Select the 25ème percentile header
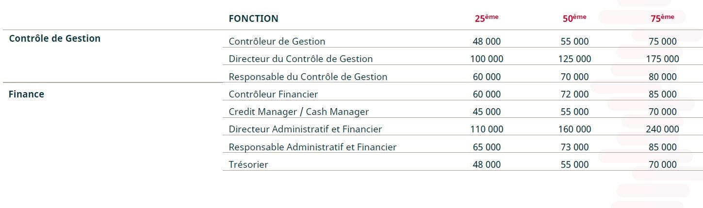 click(486, 18)
